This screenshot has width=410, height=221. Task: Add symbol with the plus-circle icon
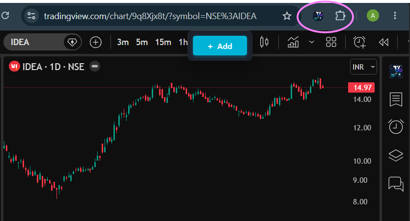tap(96, 42)
